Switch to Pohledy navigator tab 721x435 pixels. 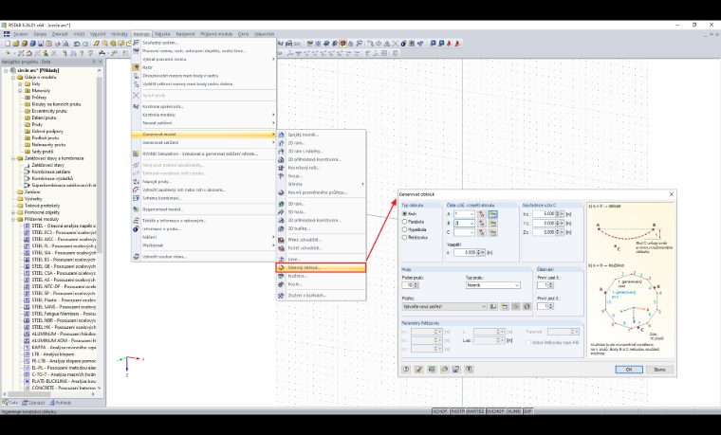pos(60,403)
